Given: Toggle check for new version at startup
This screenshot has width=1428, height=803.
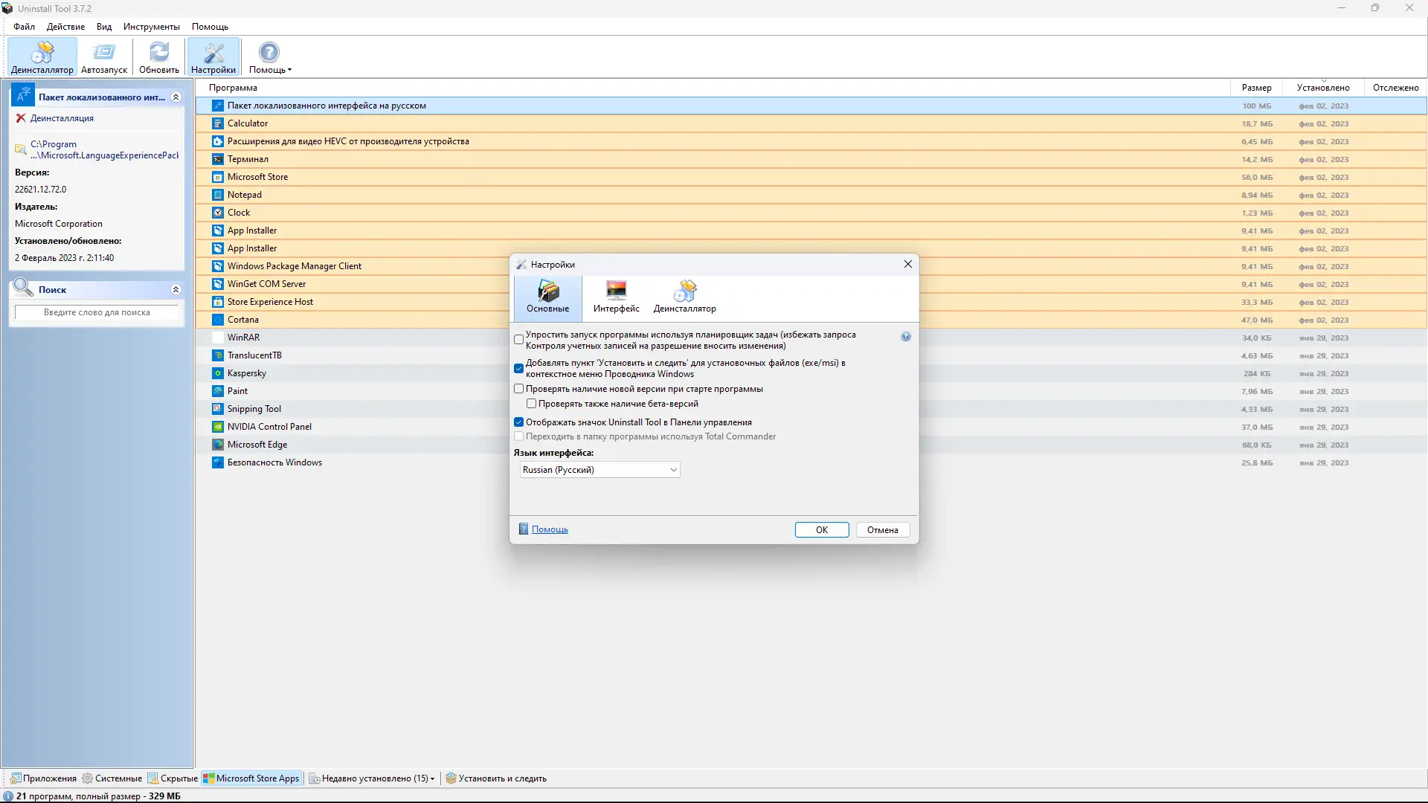Looking at the screenshot, I should 519,389.
